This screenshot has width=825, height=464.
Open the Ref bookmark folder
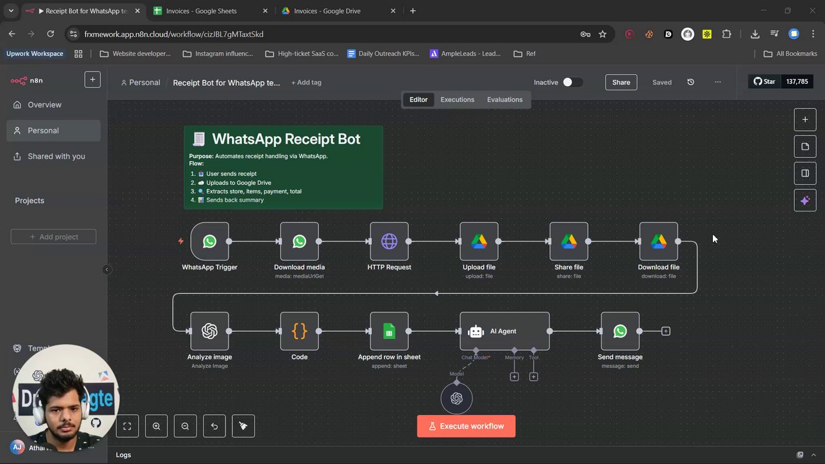(x=525, y=53)
